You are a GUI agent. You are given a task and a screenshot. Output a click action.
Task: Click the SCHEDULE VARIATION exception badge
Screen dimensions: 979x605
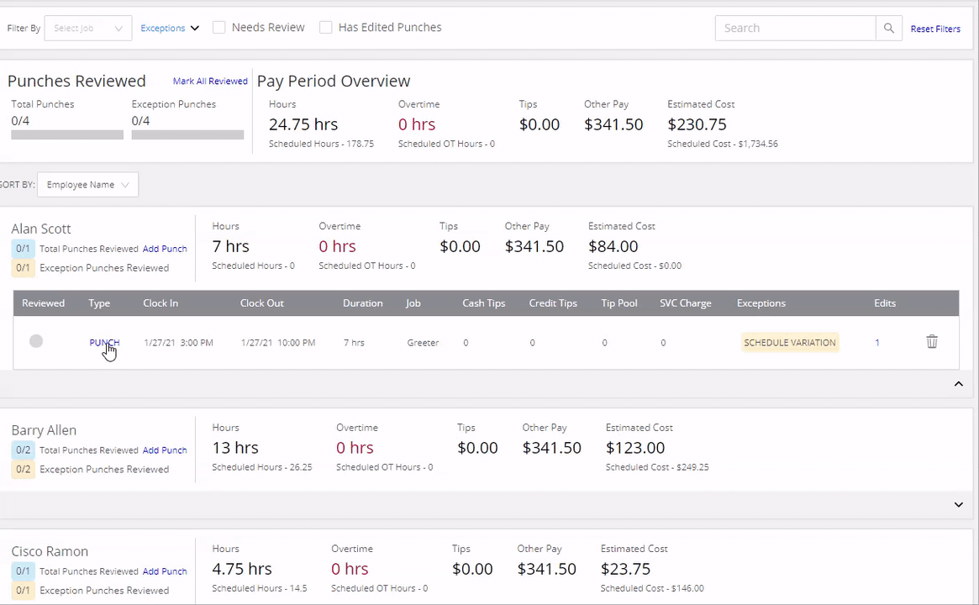790,342
